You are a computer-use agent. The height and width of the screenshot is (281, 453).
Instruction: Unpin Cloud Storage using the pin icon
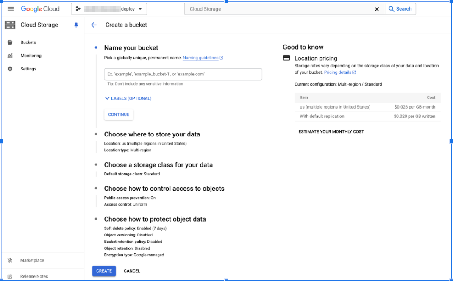[x=76, y=25]
